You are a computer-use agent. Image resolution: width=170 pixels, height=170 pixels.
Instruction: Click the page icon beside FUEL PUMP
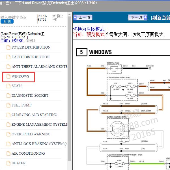[8, 105]
